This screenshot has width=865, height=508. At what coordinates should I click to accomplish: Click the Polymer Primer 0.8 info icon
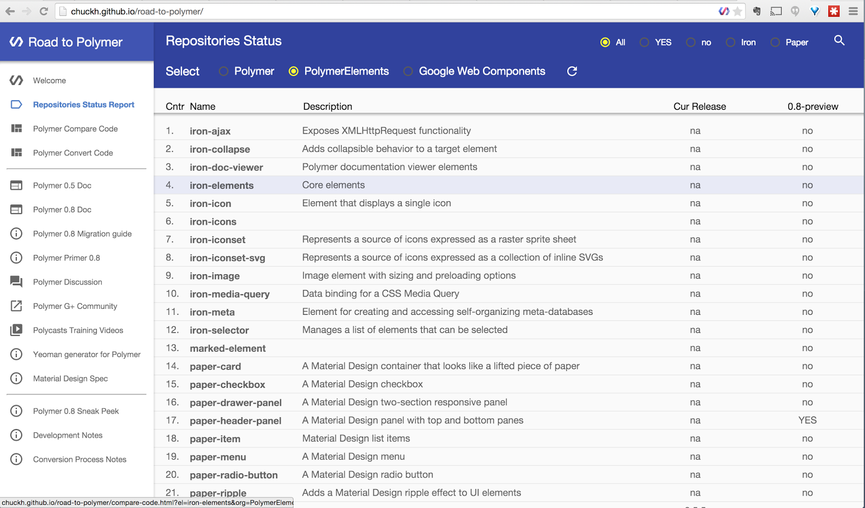click(16, 258)
